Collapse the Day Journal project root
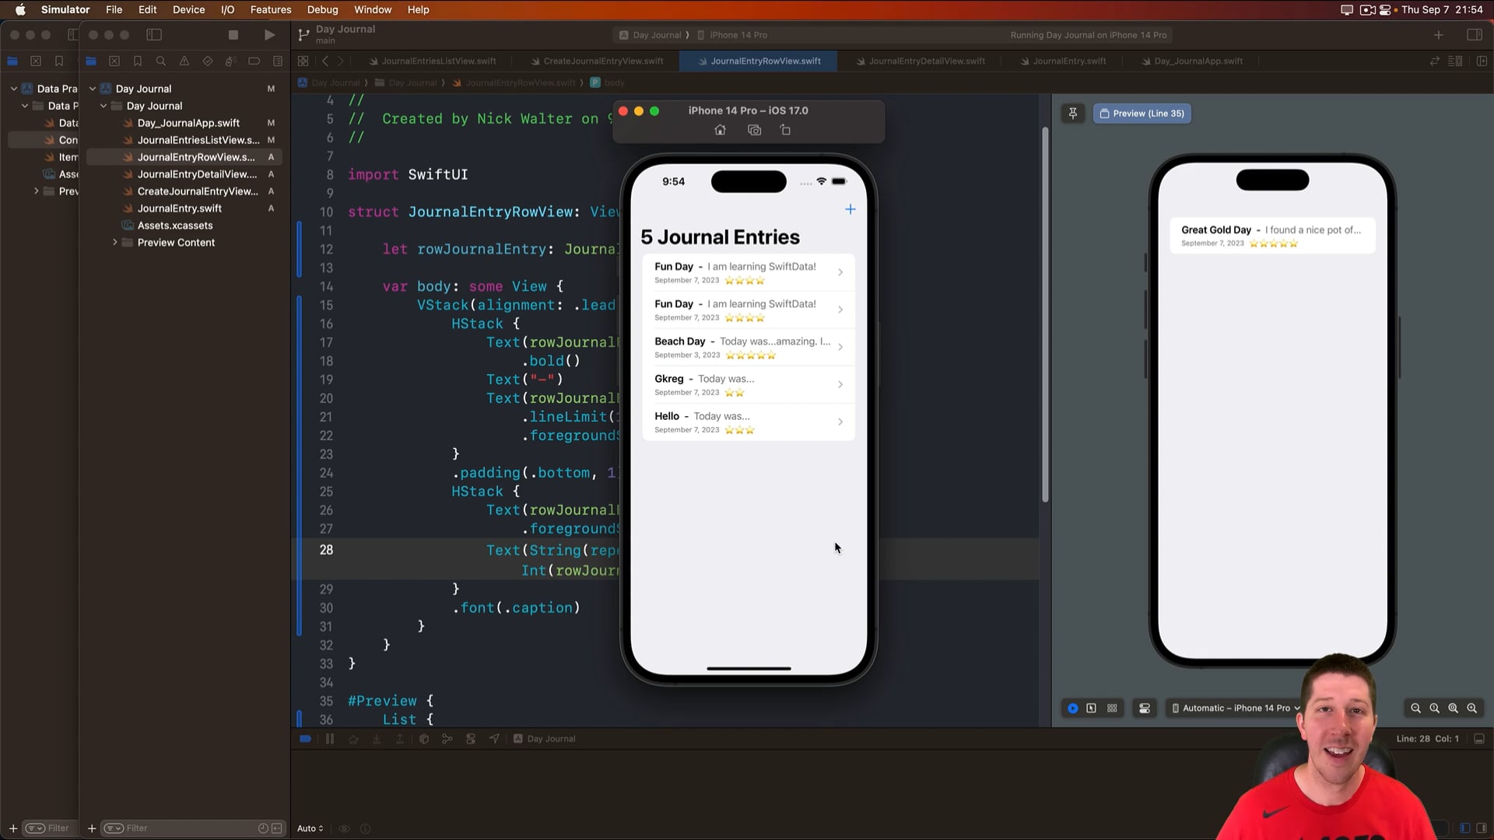The image size is (1494, 840). 93,89
